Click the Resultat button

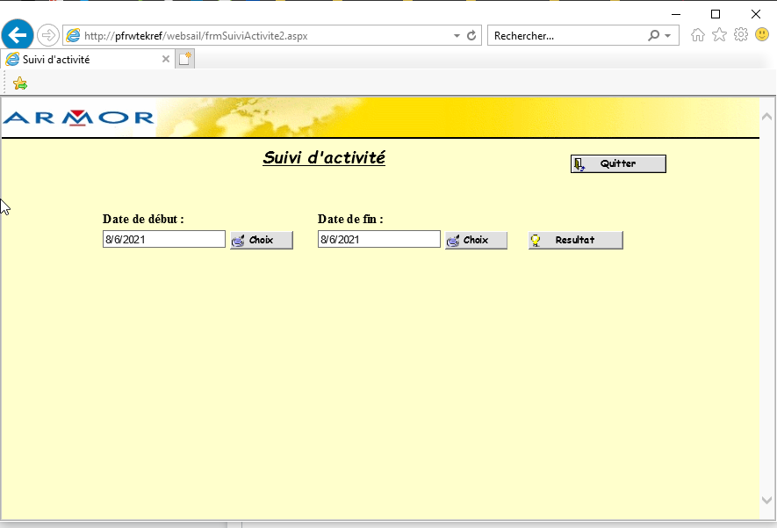pyautogui.click(x=575, y=240)
